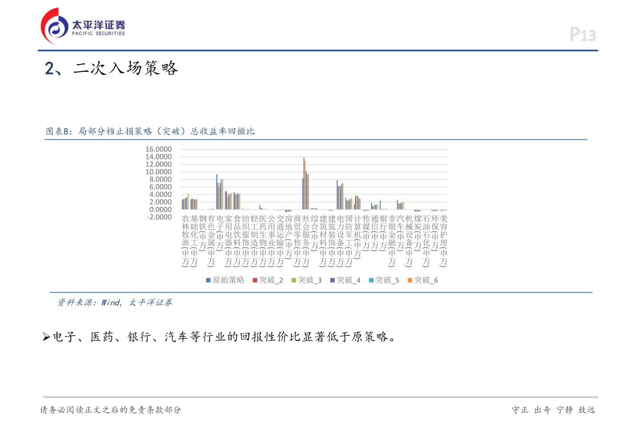641x429 pixels.
Task: Click the chart caption 图表8
Action: [150, 131]
